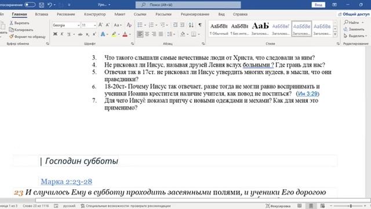Center align text

147,34
